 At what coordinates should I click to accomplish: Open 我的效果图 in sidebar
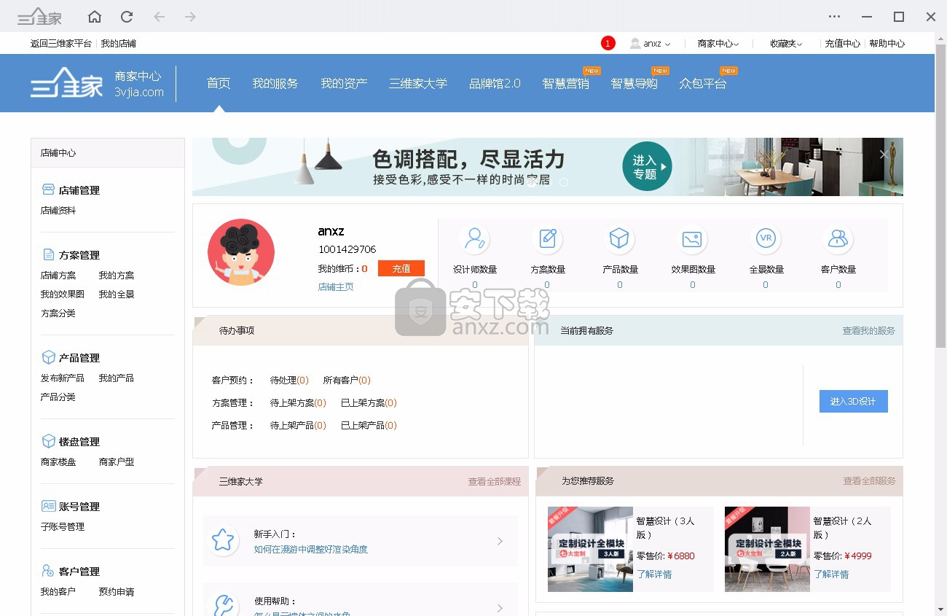pyautogui.click(x=63, y=295)
